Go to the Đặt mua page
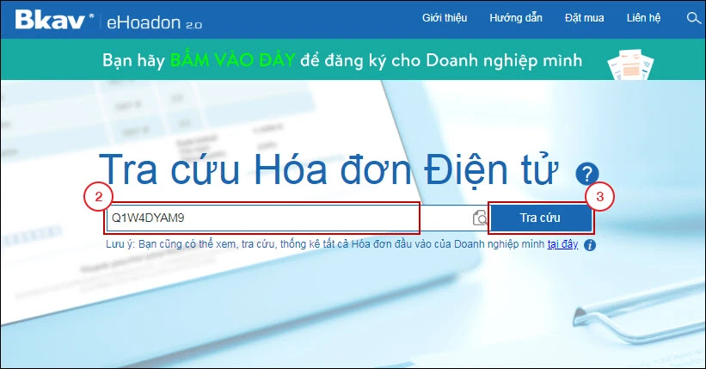 (584, 18)
